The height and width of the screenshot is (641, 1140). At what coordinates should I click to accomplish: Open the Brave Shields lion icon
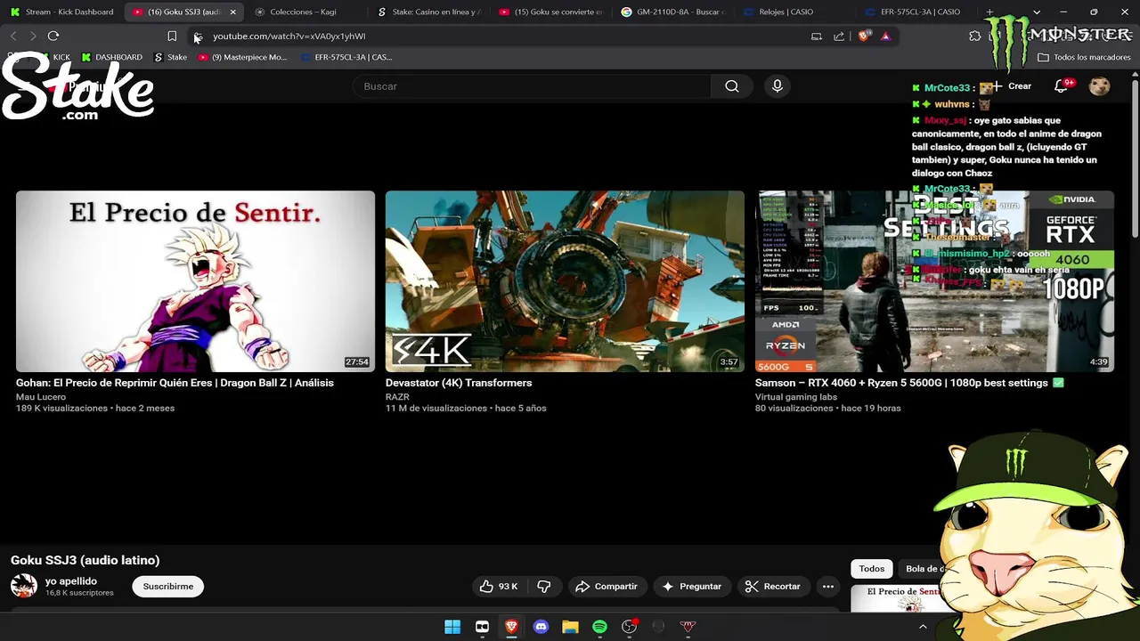(x=864, y=36)
